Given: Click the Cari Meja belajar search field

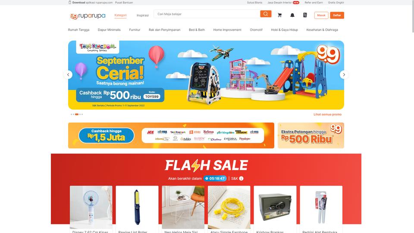Looking at the screenshot, I should click(207, 14).
